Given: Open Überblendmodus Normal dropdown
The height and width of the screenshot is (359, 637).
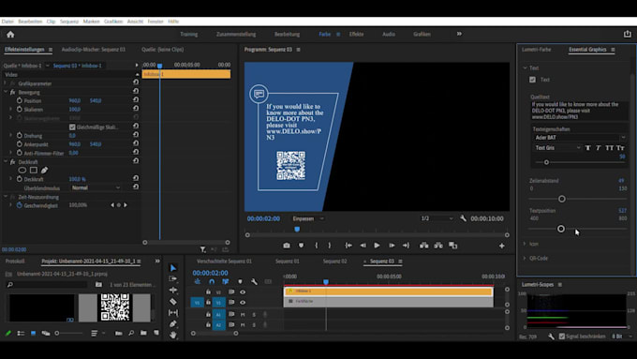Looking at the screenshot, I should 96,187.
